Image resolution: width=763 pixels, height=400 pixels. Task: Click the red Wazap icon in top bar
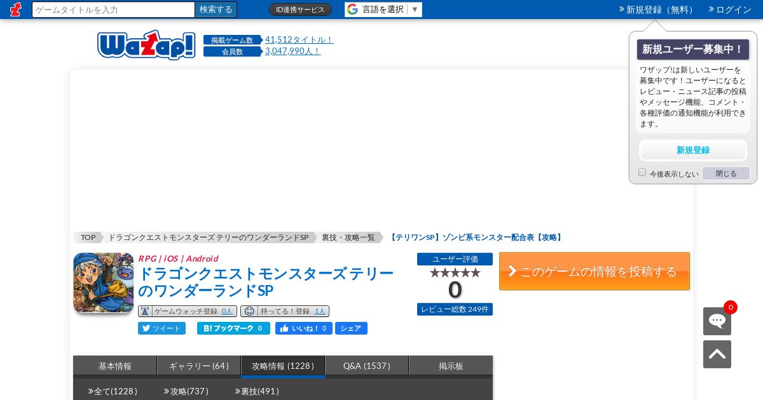tap(16, 10)
